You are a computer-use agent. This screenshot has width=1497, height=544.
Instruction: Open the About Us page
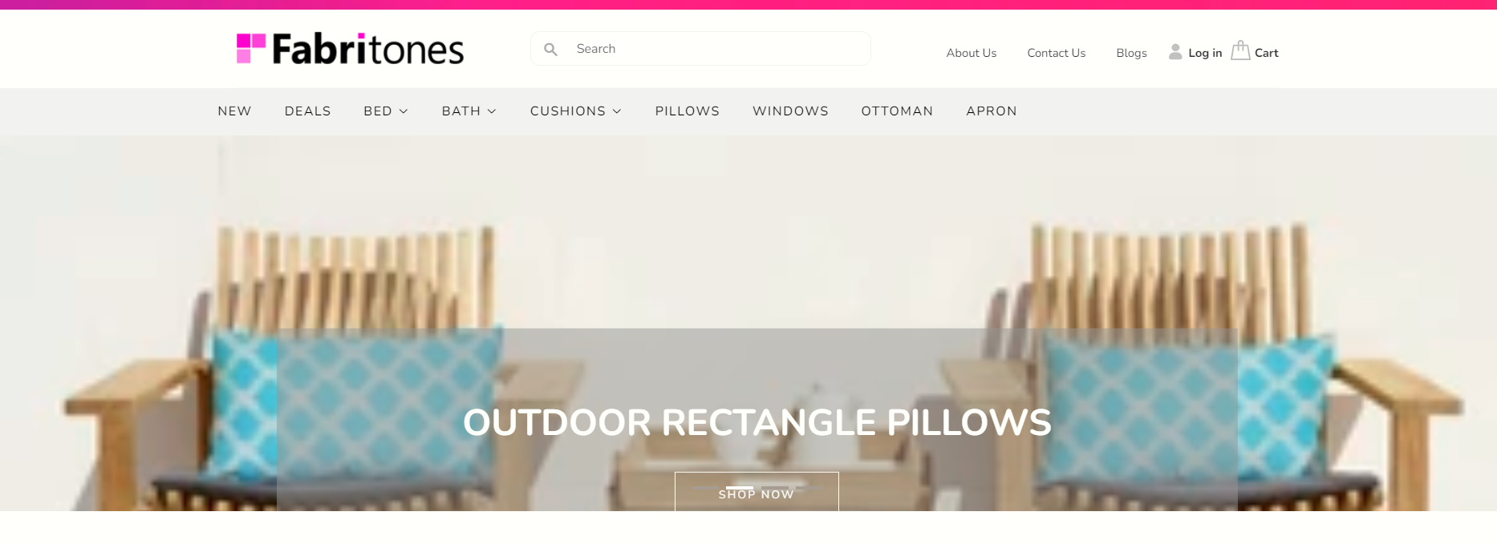[x=971, y=53]
